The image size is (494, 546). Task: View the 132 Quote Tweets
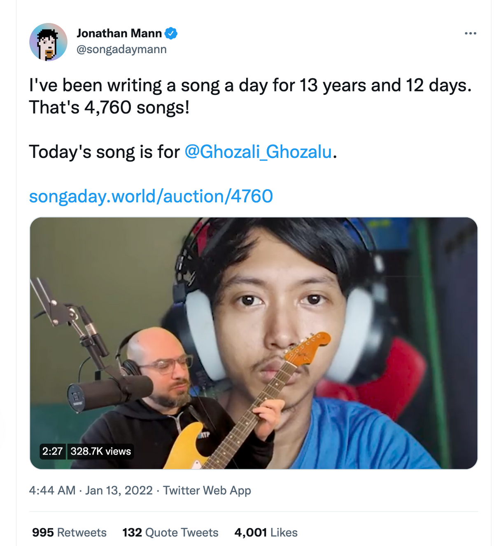[170, 532]
